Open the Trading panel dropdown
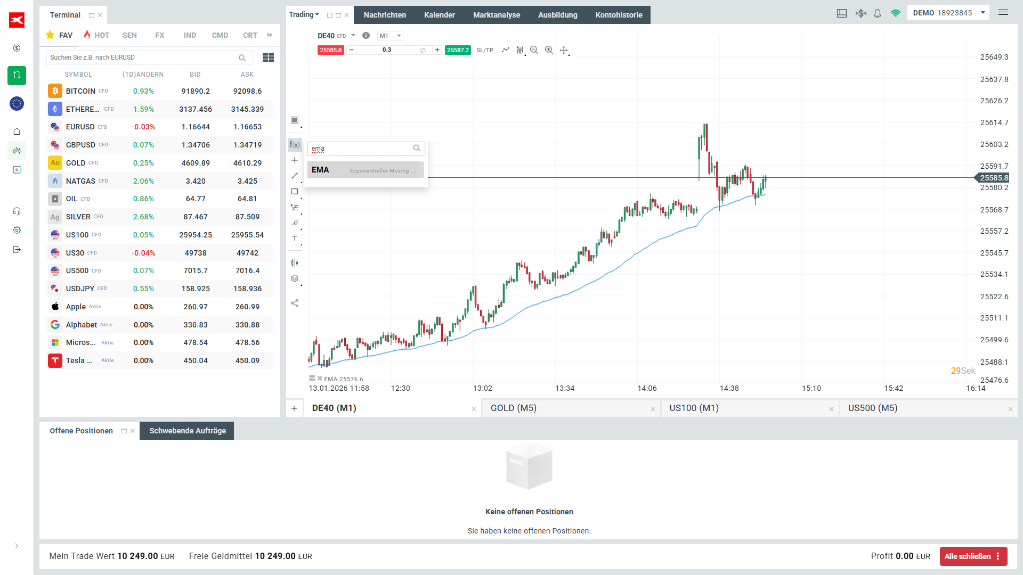 (304, 15)
